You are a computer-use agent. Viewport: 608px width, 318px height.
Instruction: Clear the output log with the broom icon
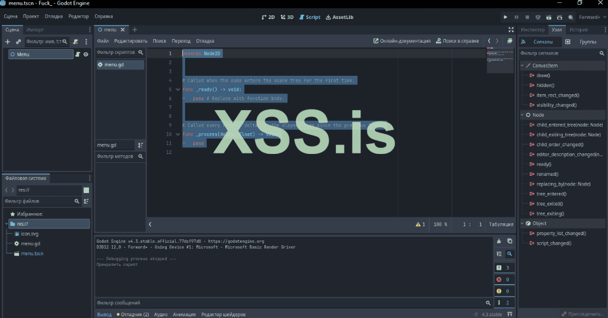pos(499,241)
